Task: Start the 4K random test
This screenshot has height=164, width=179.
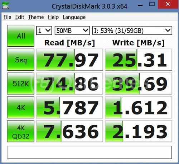Action: tap(21, 107)
